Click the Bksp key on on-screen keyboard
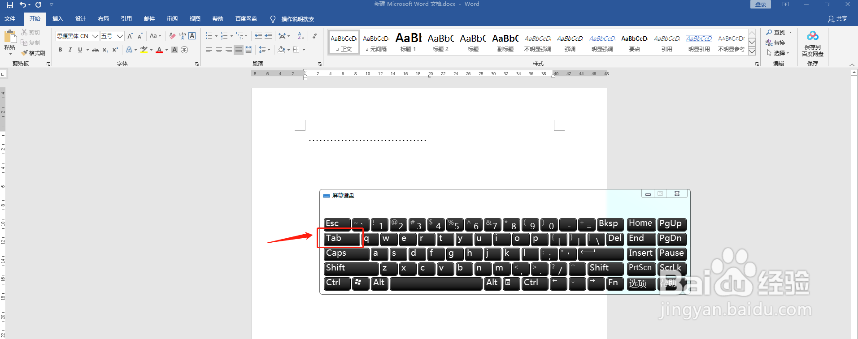 pos(610,224)
